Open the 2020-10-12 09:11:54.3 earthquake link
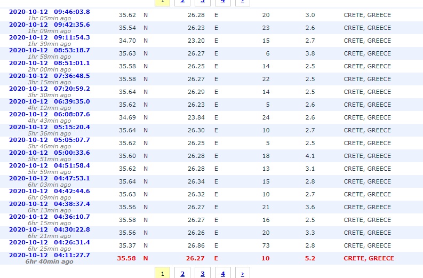The height and width of the screenshot is (278, 423). click(x=49, y=37)
